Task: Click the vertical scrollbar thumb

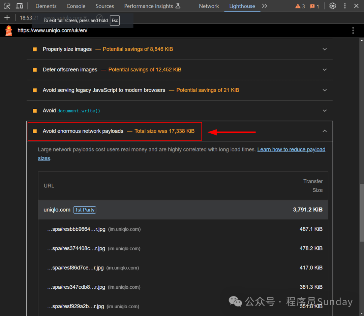Action: (x=362, y=213)
